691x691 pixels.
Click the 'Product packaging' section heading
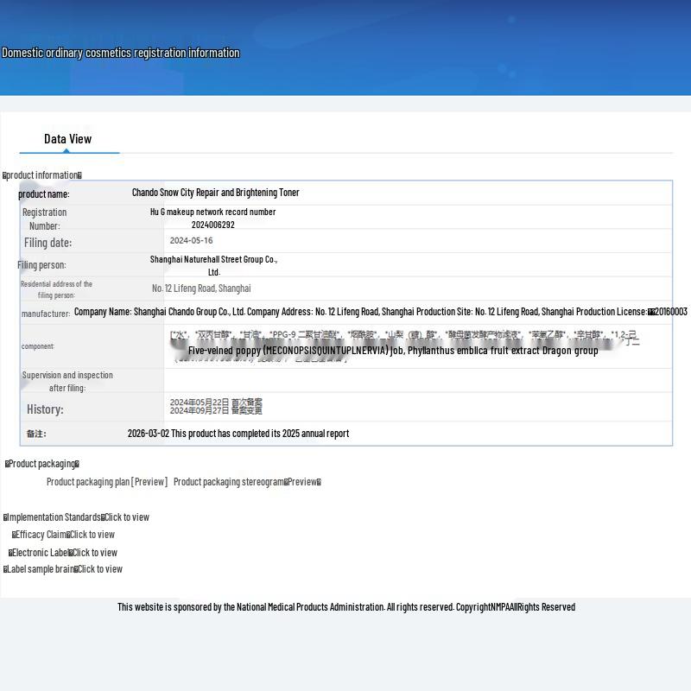click(42, 464)
